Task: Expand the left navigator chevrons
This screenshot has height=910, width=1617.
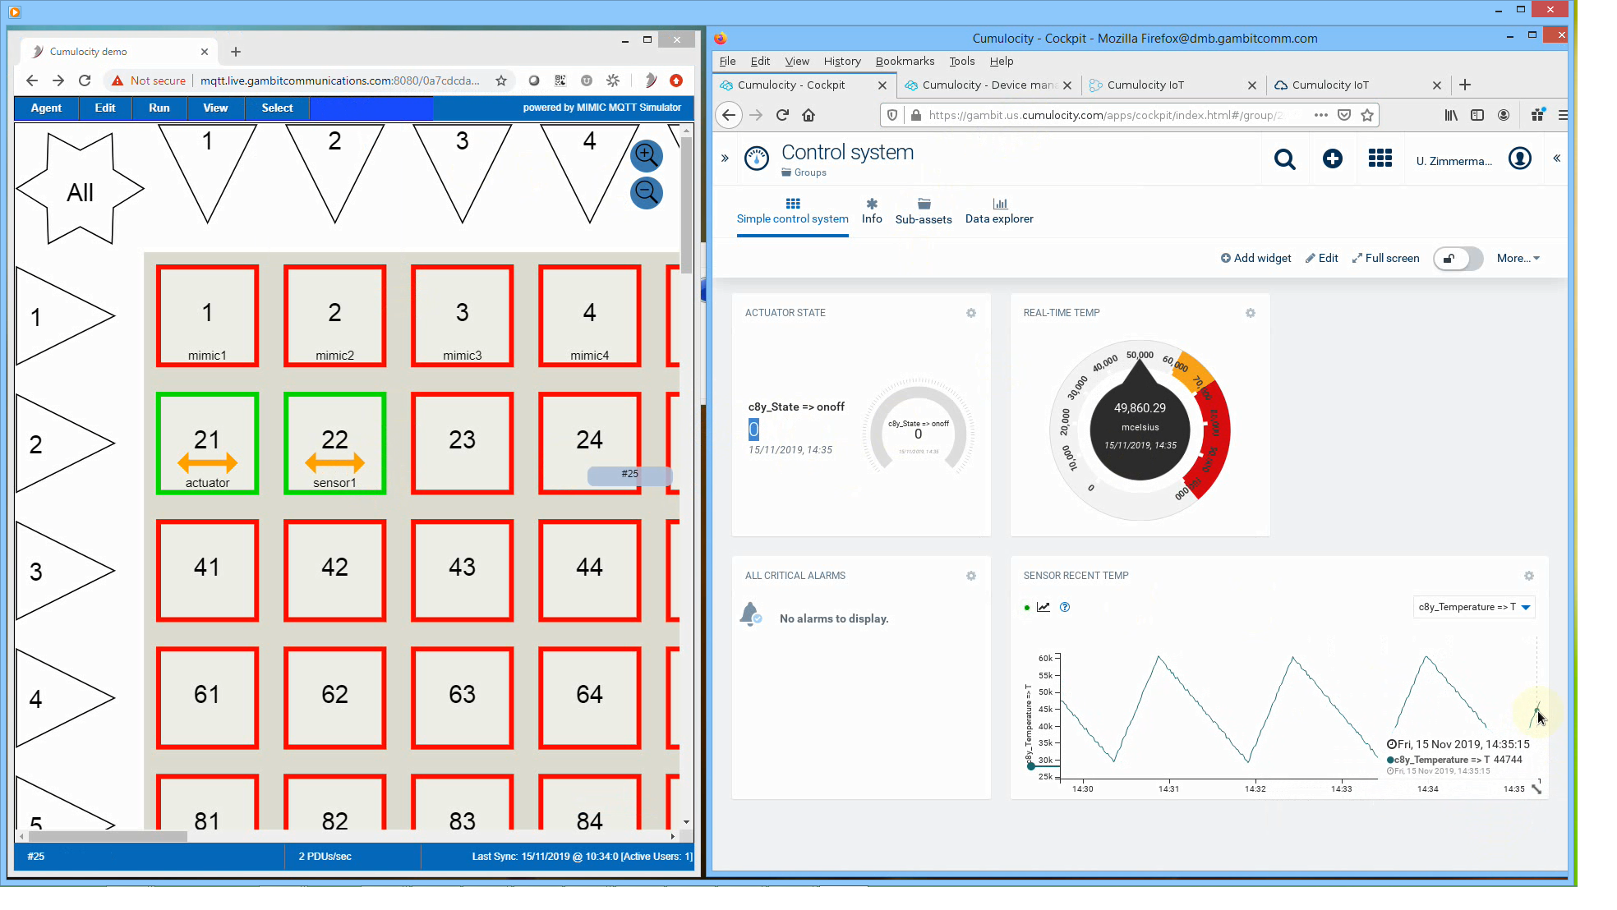Action: click(x=725, y=159)
